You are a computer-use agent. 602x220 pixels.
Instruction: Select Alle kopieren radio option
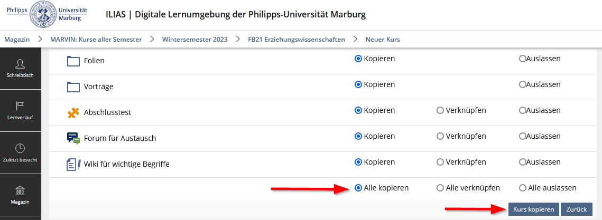(x=358, y=188)
